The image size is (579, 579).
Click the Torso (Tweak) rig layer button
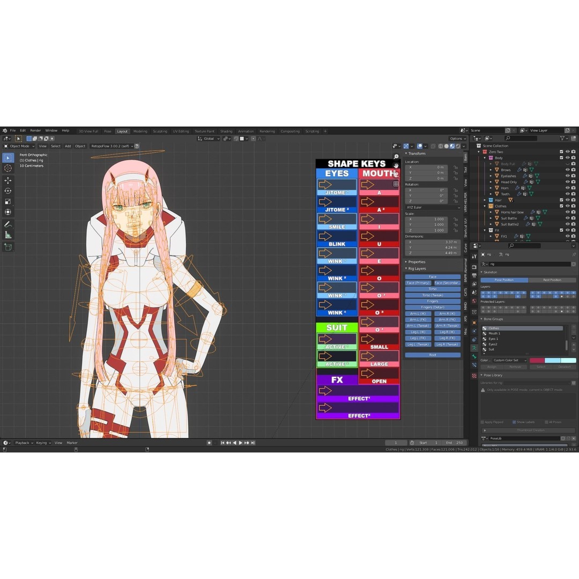pyautogui.click(x=433, y=295)
